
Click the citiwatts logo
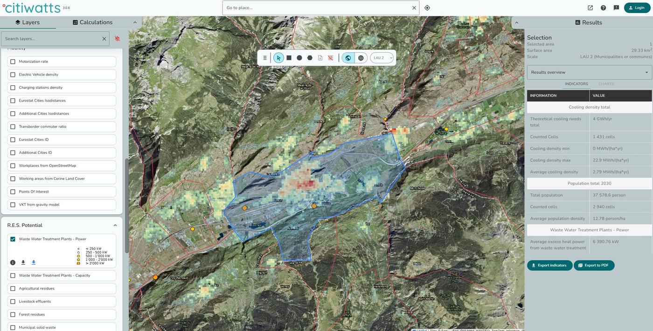pyautogui.click(x=31, y=8)
